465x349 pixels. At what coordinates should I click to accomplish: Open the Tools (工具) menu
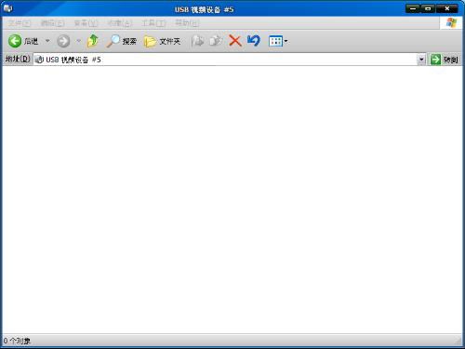click(x=153, y=23)
